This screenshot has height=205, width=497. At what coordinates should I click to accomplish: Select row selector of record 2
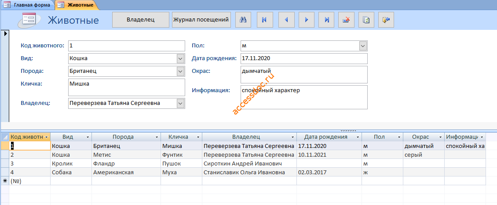coord(5,155)
